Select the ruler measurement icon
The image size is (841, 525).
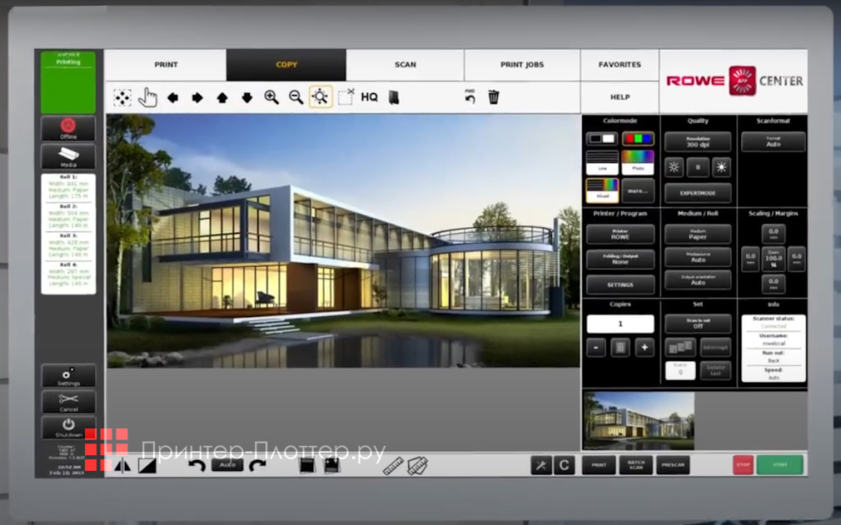pyautogui.click(x=392, y=465)
